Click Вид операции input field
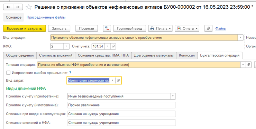The image size is (256, 129). [144, 38]
